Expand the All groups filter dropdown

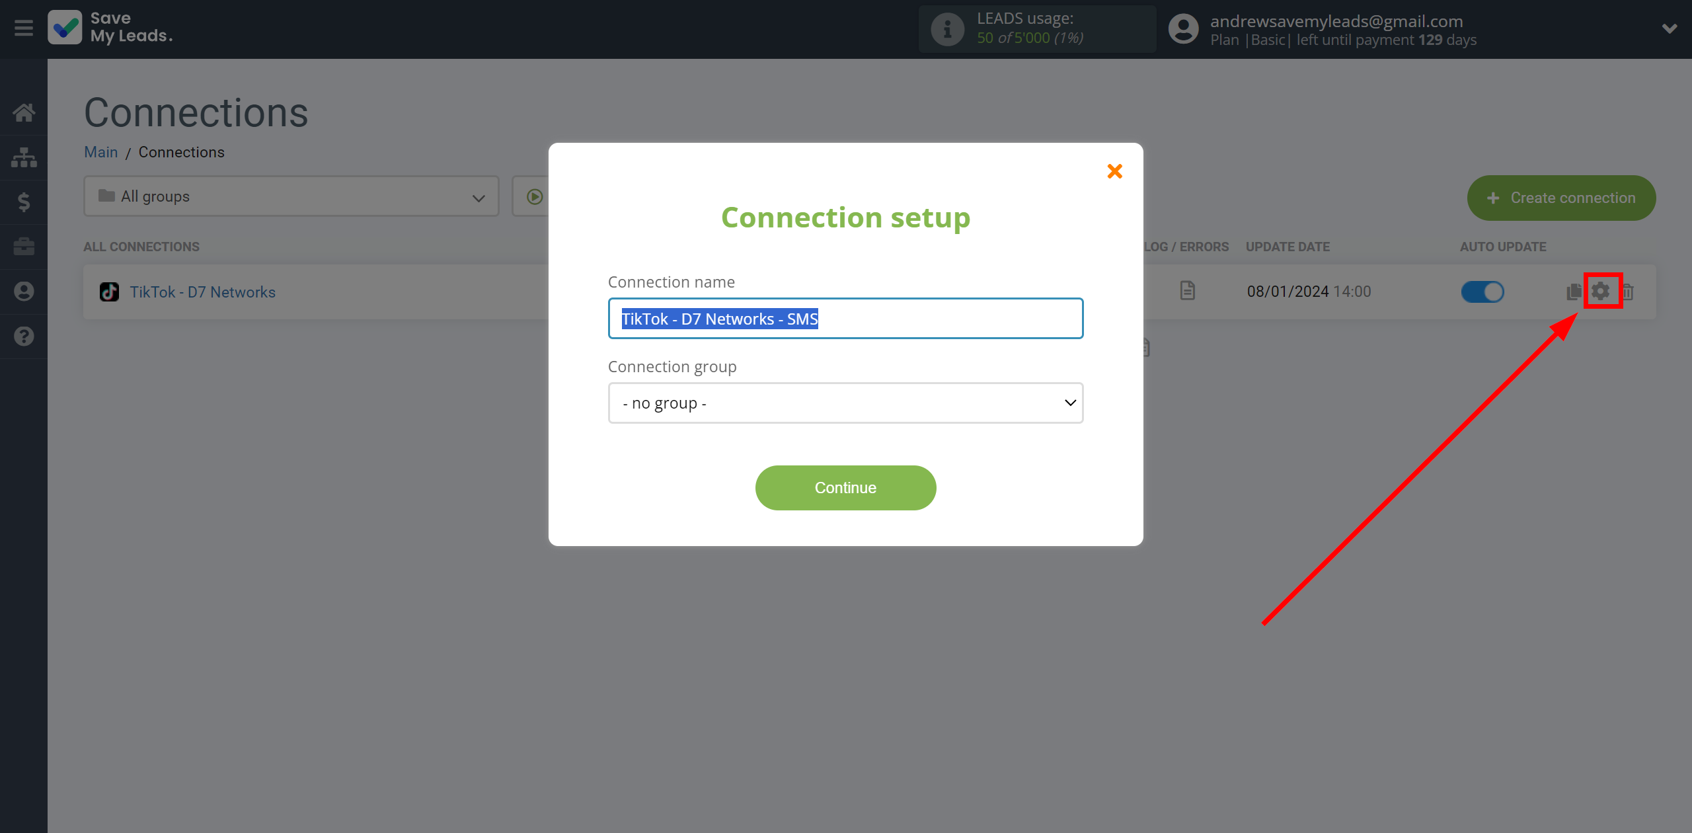(x=290, y=196)
